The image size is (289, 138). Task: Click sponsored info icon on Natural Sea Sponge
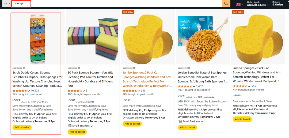[189, 68]
